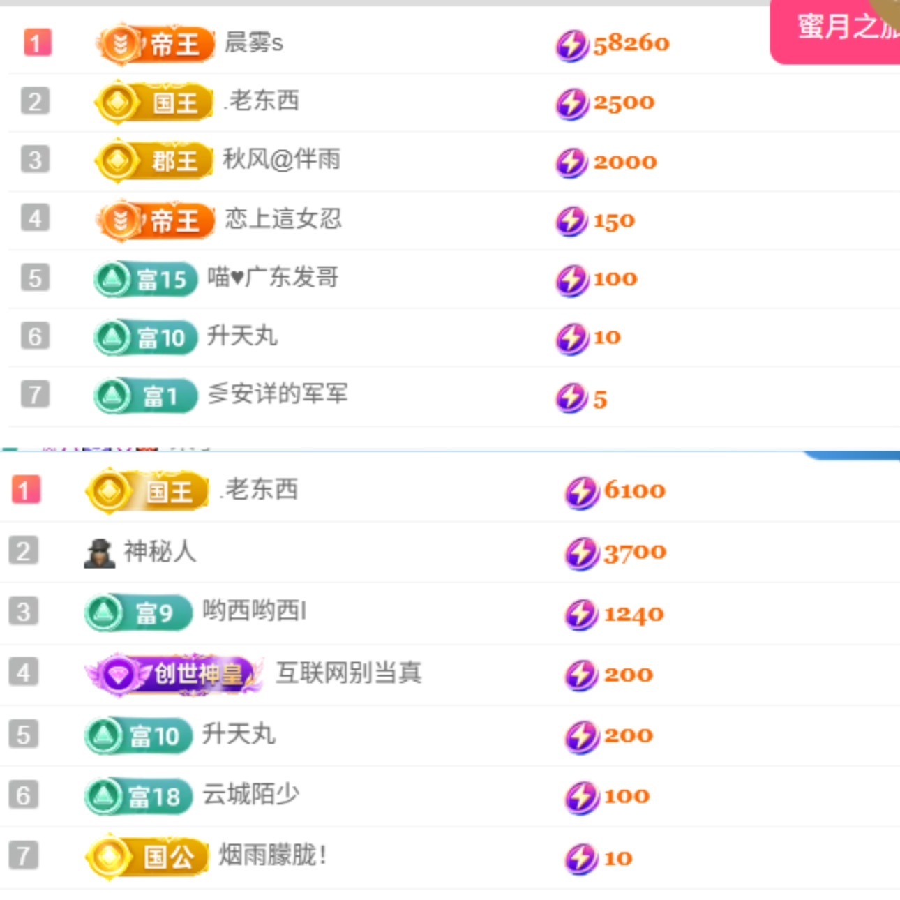Viewport: 900px width, 900px height.
Task: Click the 郡王 badge beside 秋风@伴雨
Action: click(x=154, y=161)
